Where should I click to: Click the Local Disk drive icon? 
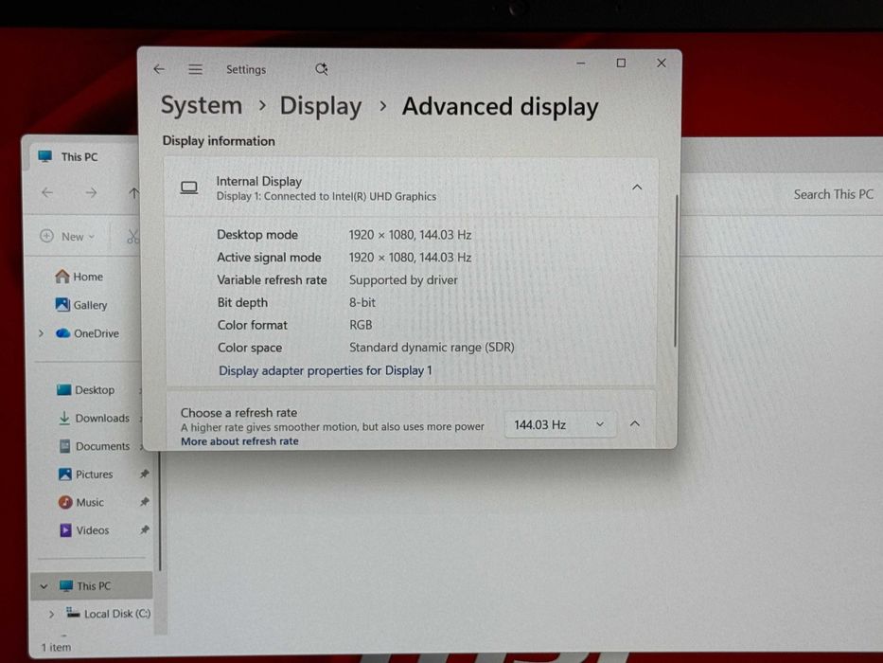(73, 612)
